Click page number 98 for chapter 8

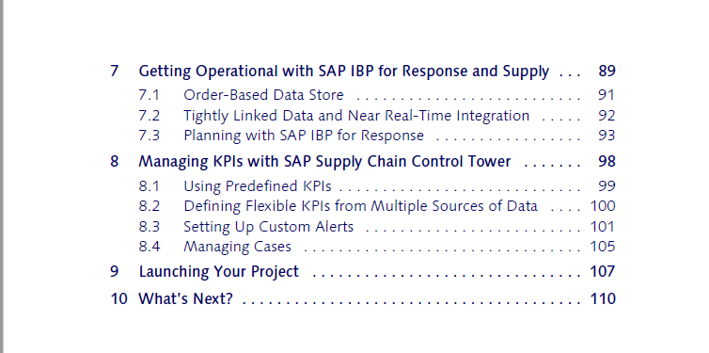(x=607, y=162)
